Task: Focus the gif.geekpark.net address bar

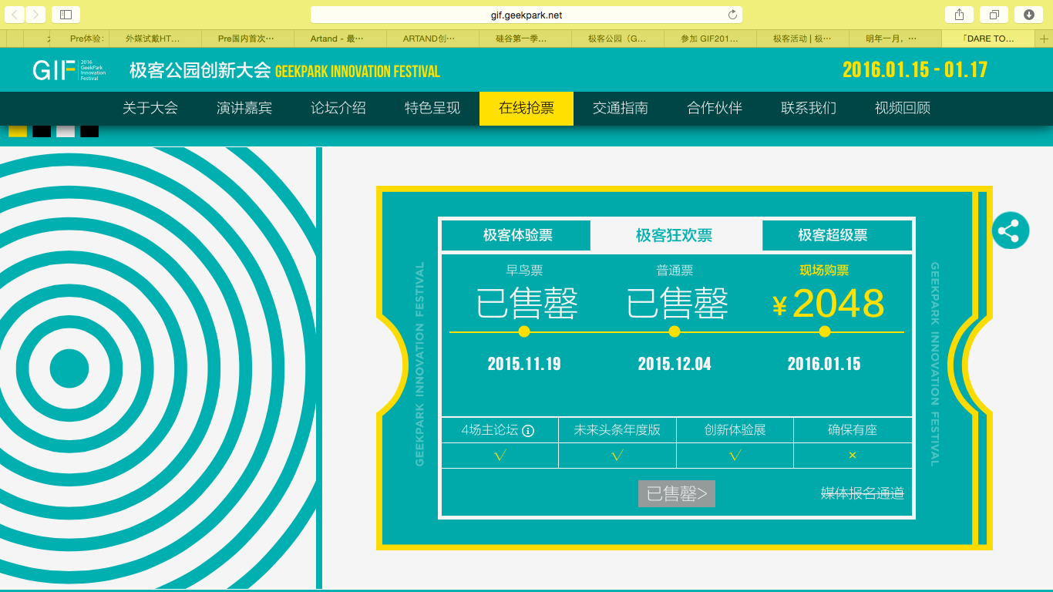Action: coord(526,15)
